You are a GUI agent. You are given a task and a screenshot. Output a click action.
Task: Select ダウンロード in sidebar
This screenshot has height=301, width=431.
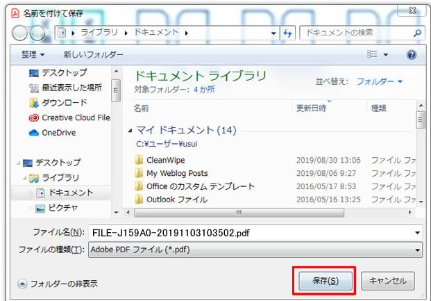click(58, 103)
